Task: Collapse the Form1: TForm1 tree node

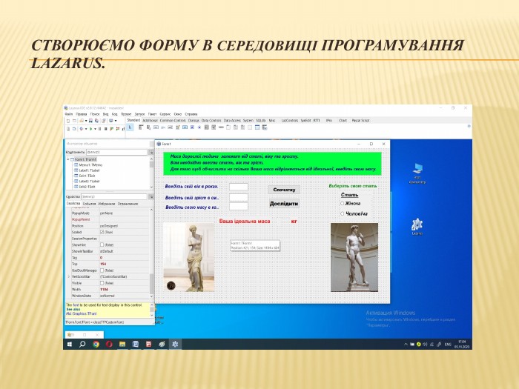Action: pyautogui.click(x=68, y=159)
